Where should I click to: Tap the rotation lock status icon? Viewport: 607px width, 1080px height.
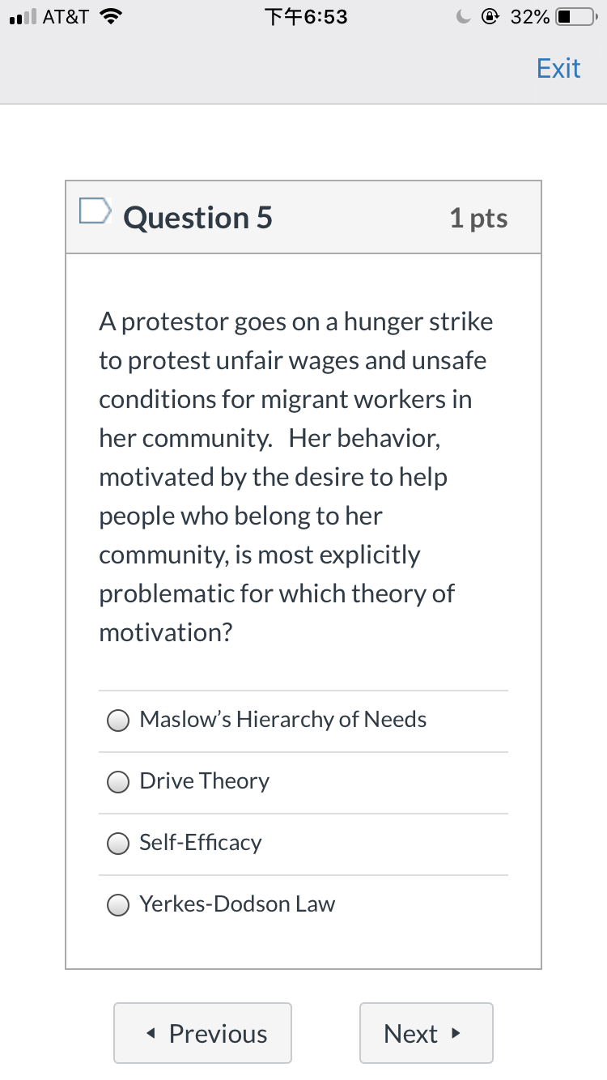pyautogui.click(x=490, y=16)
